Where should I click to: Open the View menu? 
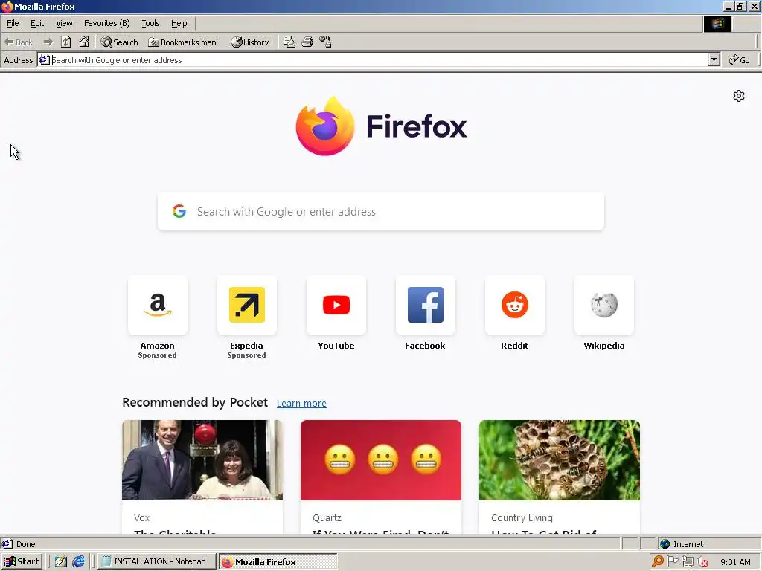coord(64,23)
